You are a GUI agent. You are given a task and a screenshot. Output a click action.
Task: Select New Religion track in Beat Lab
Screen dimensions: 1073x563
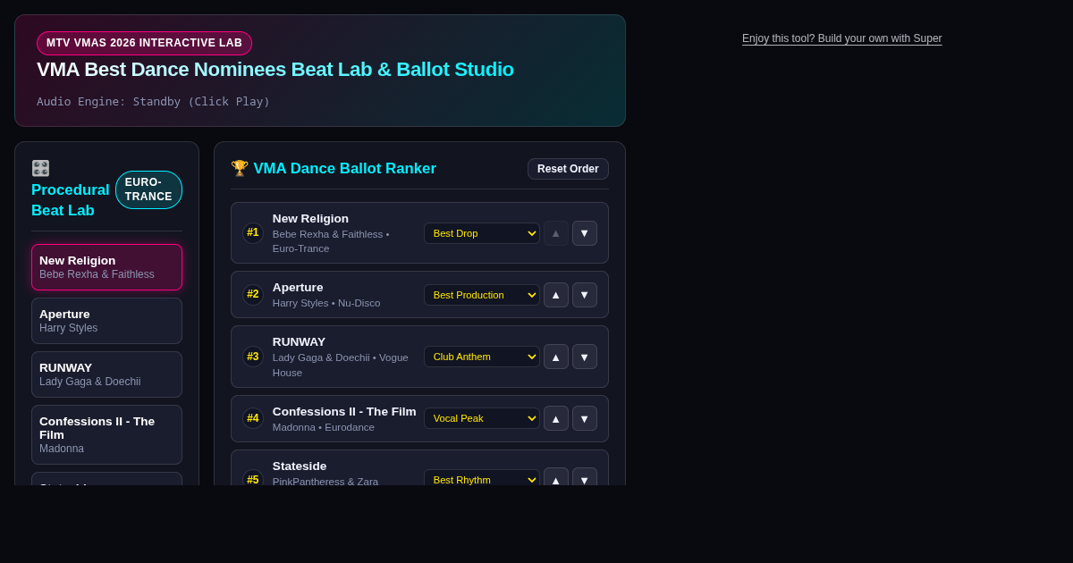(x=106, y=267)
